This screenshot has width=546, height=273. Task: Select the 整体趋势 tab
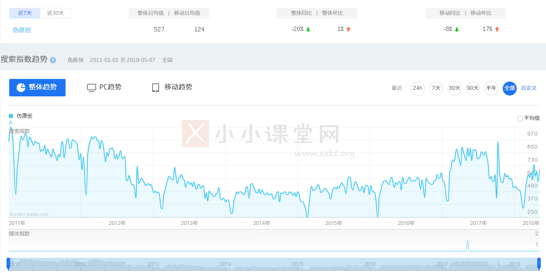point(37,88)
